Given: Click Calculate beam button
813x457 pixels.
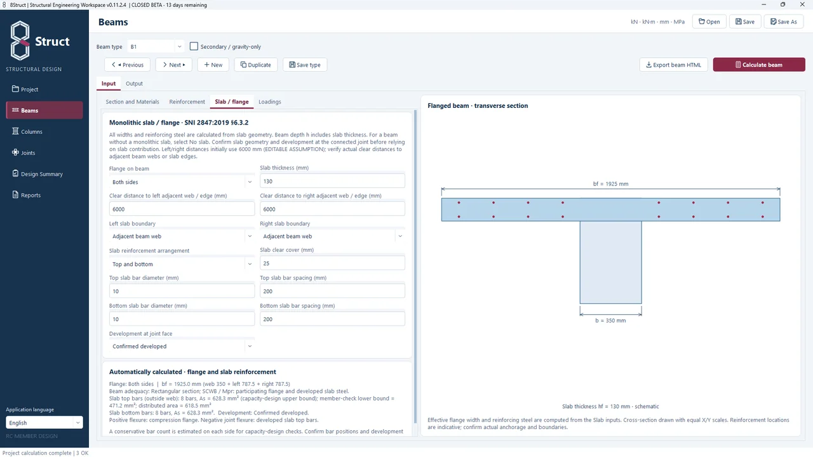Looking at the screenshot, I should [x=759, y=65].
